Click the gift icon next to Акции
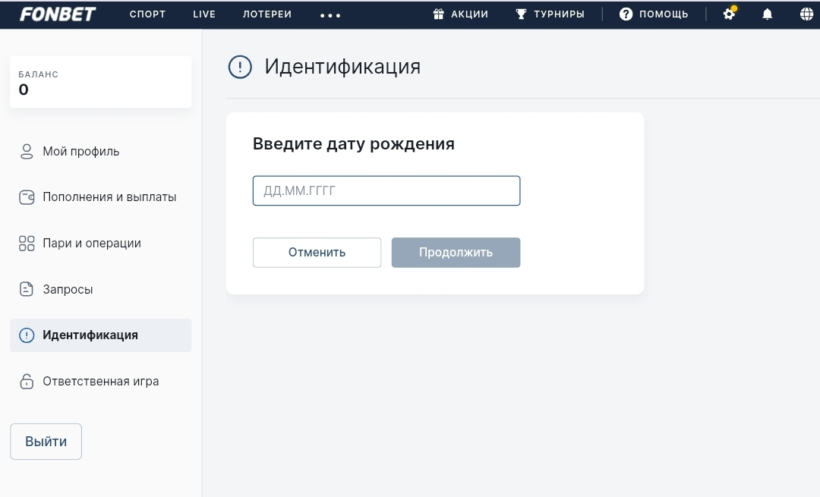 click(438, 14)
